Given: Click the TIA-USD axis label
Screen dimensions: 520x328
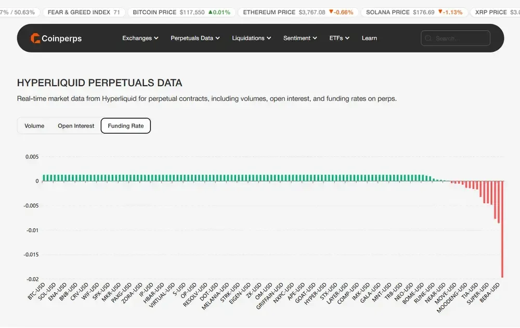Looking at the screenshot, I should (x=470, y=290).
